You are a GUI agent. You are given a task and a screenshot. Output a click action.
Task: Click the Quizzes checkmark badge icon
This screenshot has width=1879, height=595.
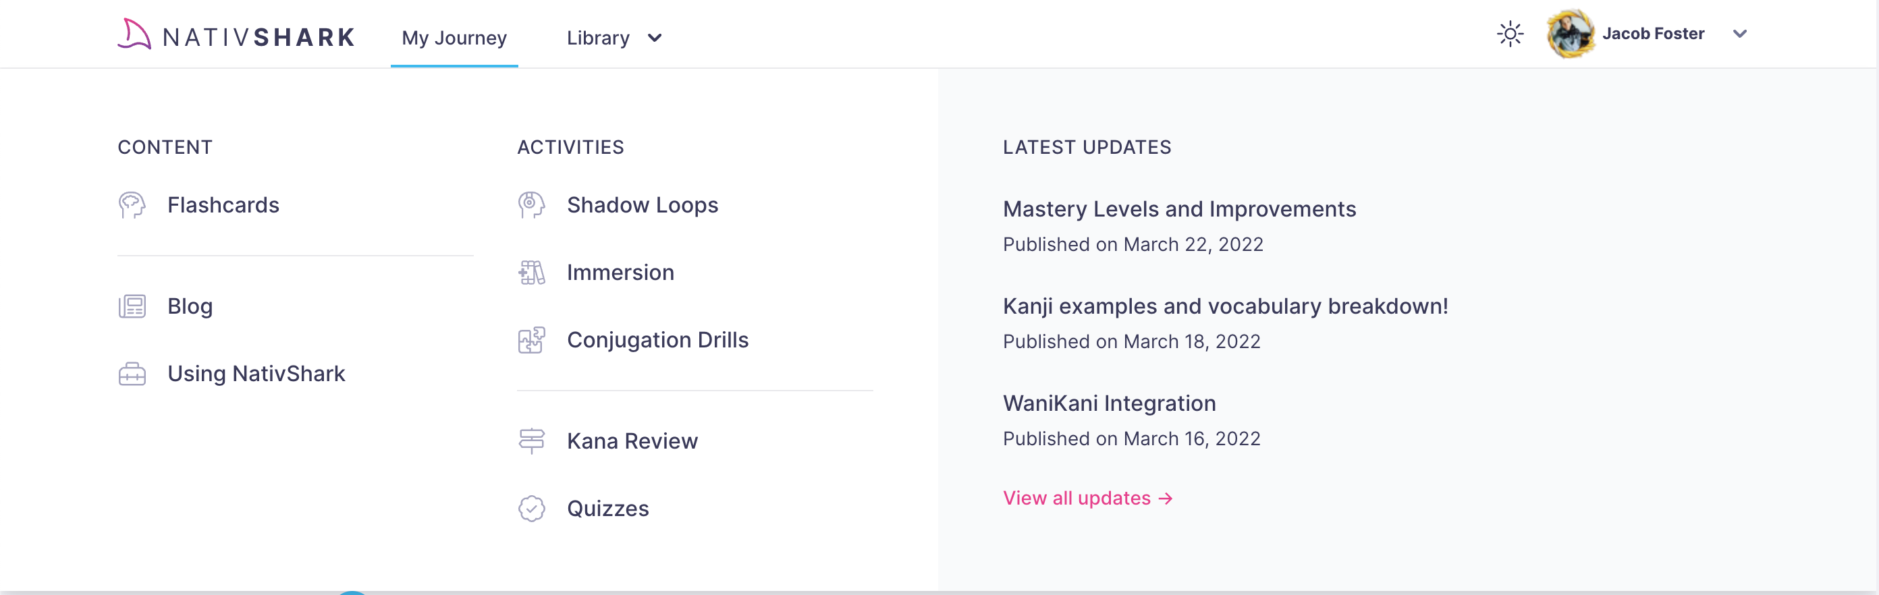pos(531,508)
